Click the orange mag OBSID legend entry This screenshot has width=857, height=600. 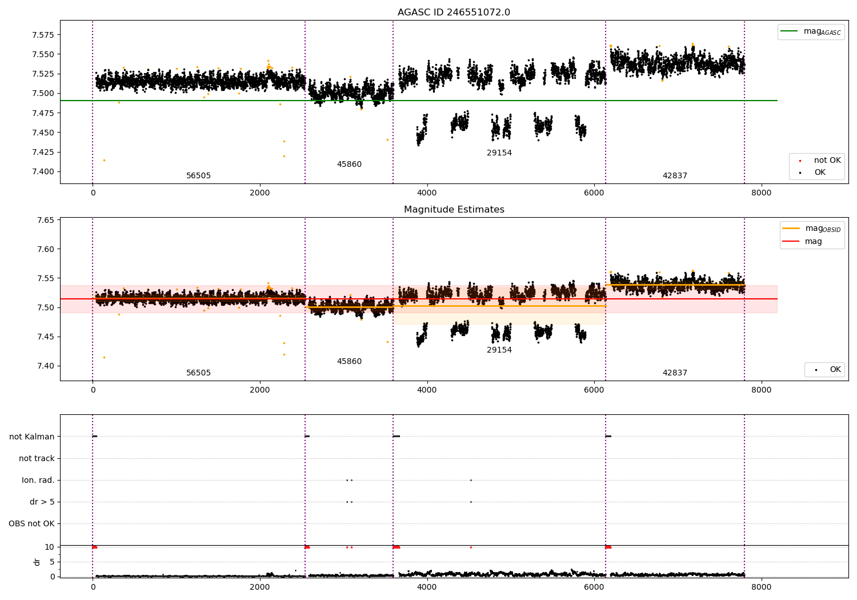[x=811, y=229]
